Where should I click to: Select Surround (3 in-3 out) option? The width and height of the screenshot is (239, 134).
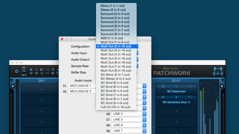(x=116, y=14)
